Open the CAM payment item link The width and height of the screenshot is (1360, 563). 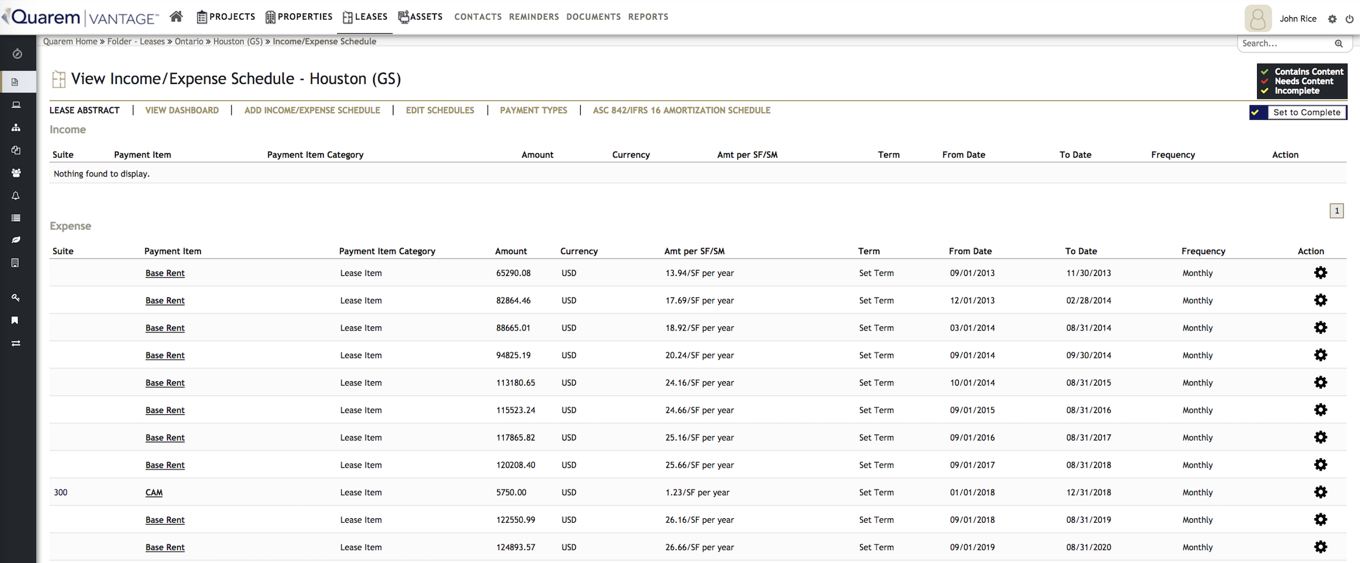click(153, 492)
